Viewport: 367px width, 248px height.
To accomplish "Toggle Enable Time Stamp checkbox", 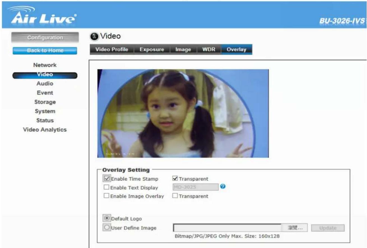I will pos(106,179).
